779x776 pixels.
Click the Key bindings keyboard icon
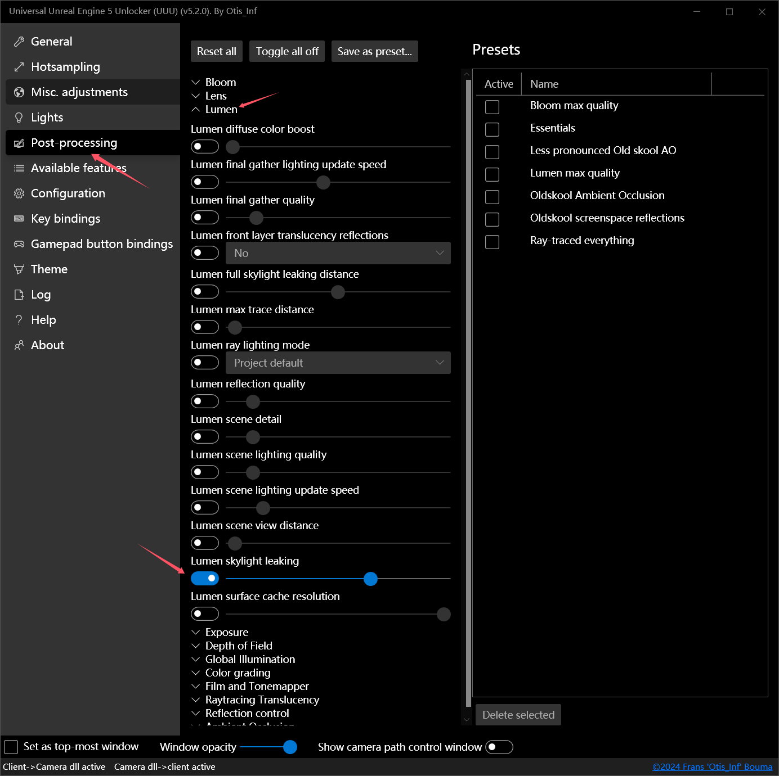(19, 219)
